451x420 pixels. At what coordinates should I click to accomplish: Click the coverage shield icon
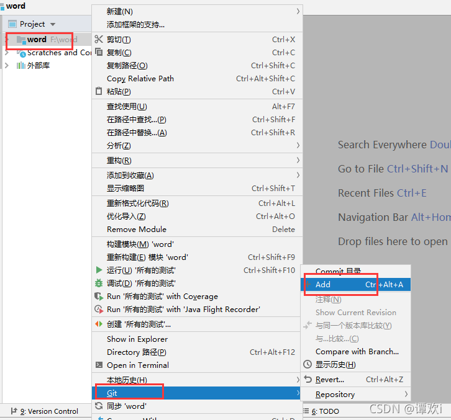click(x=99, y=296)
